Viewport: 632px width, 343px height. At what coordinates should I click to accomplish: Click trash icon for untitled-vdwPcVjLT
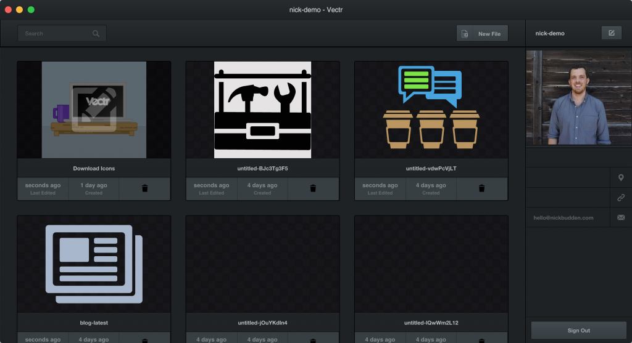tap(481, 188)
